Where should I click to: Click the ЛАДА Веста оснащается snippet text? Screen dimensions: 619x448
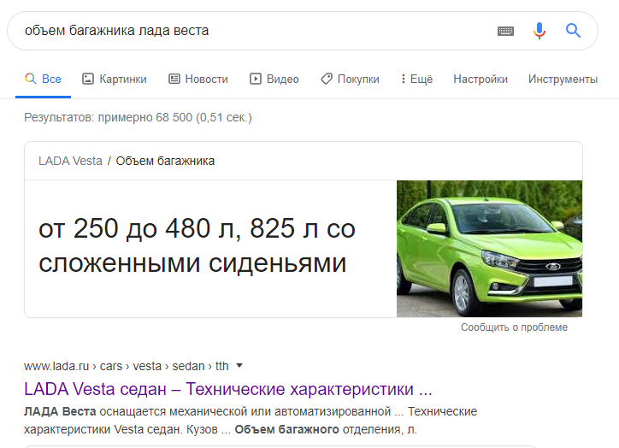click(251, 420)
